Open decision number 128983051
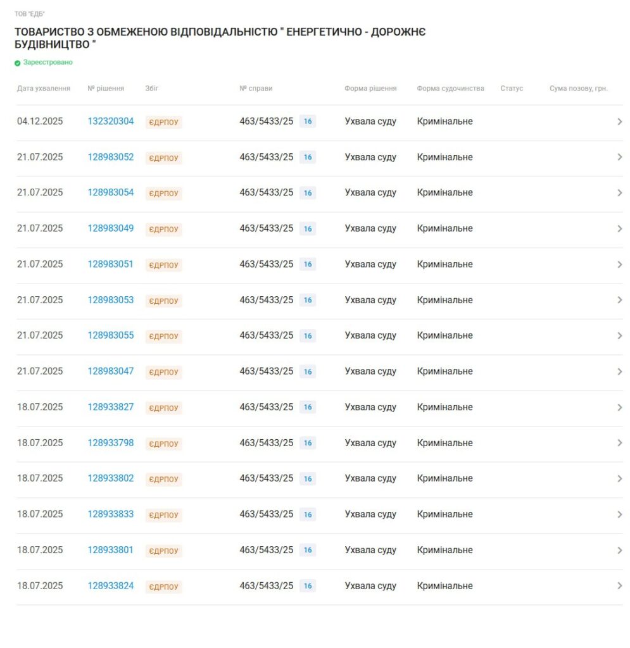The image size is (630, 648). [110, 264]
